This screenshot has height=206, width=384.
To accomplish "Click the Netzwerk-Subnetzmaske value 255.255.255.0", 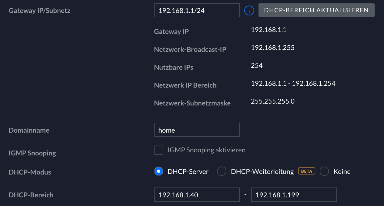I will (x=273, y=101).
